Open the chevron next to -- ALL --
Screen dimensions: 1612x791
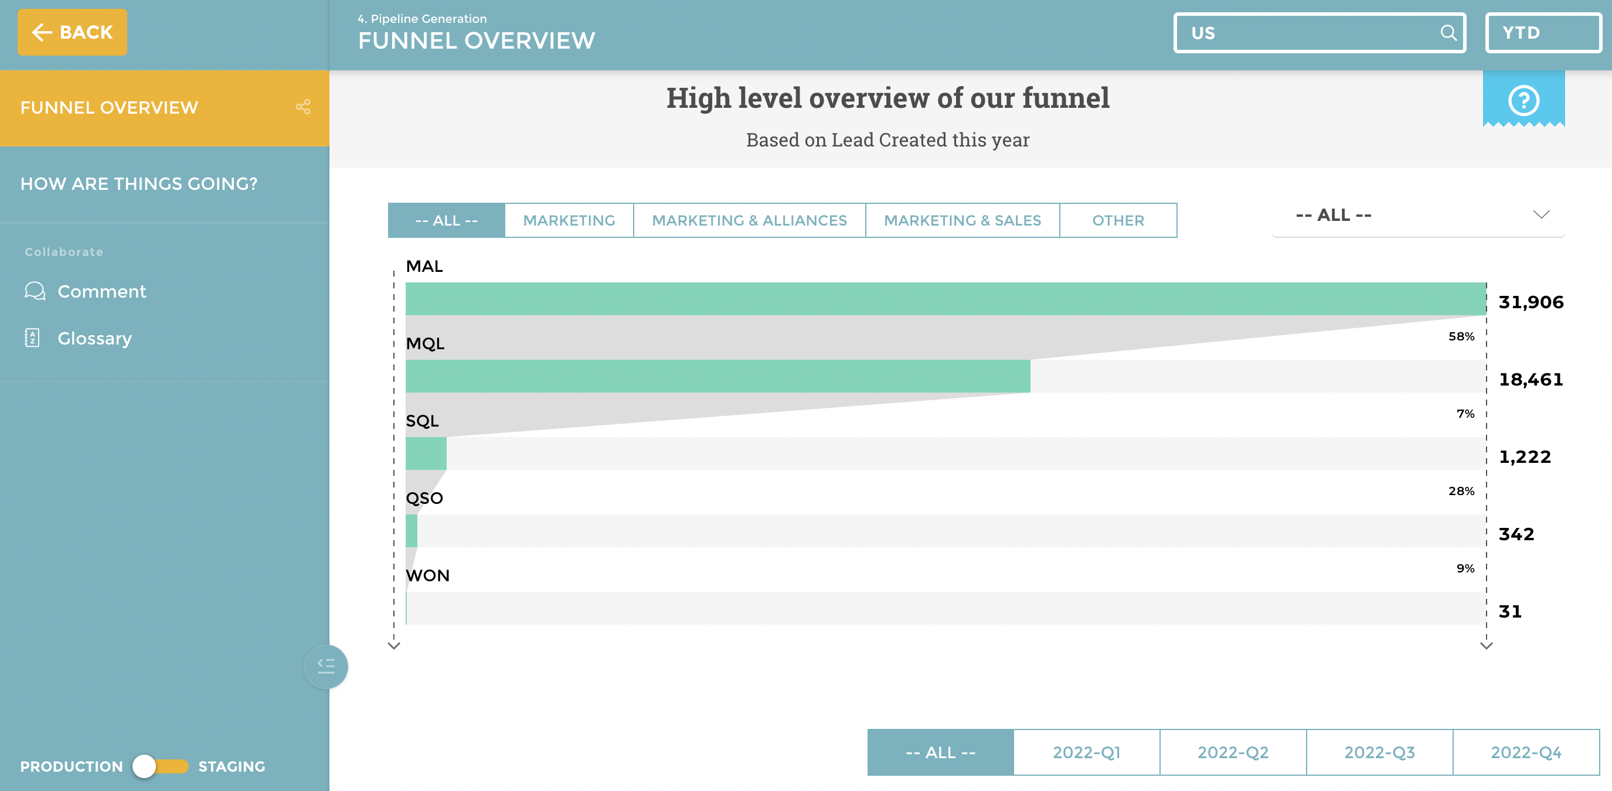pyautogui.click(x=1540, y=214)
